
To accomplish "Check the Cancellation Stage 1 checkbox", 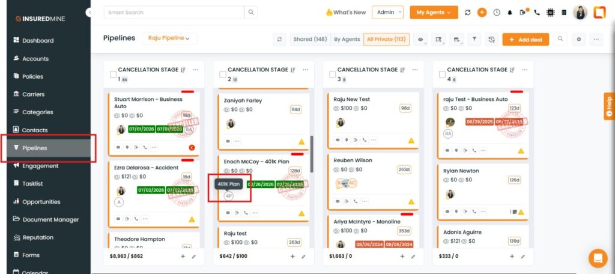I will click(x=113, y=74).
